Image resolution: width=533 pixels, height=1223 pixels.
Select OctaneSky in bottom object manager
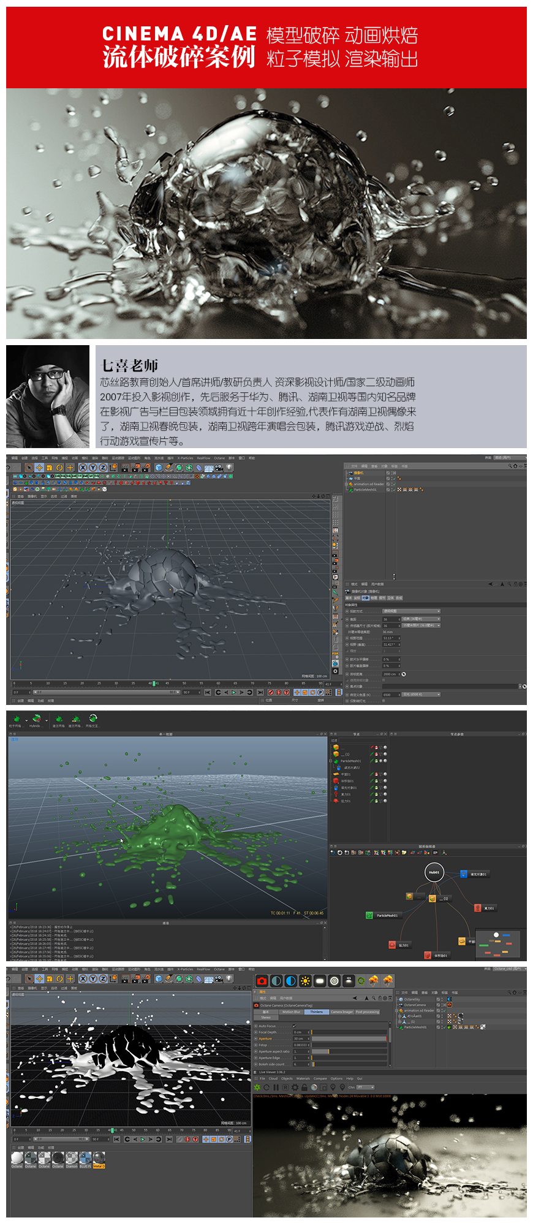[x=412, y=999]
